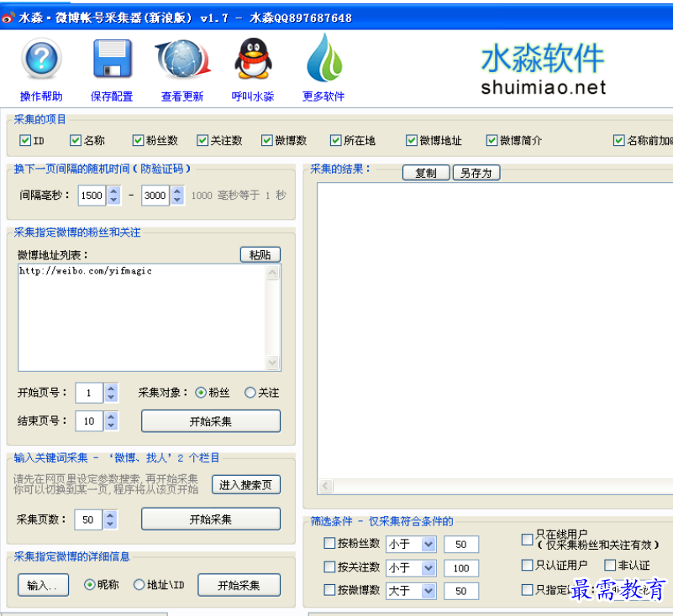Click the 另存为 button
The width and height of the screenshot is (673, 616).
pyautogui.click(x=476, y=173)
